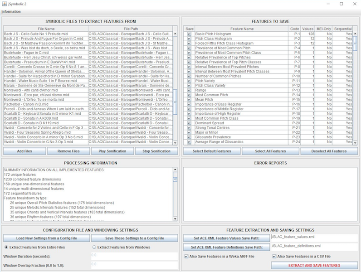The height and width of the screenshot is (272, 361).
Task: Select Extract Features from Windows option
Action: point(122,247)
